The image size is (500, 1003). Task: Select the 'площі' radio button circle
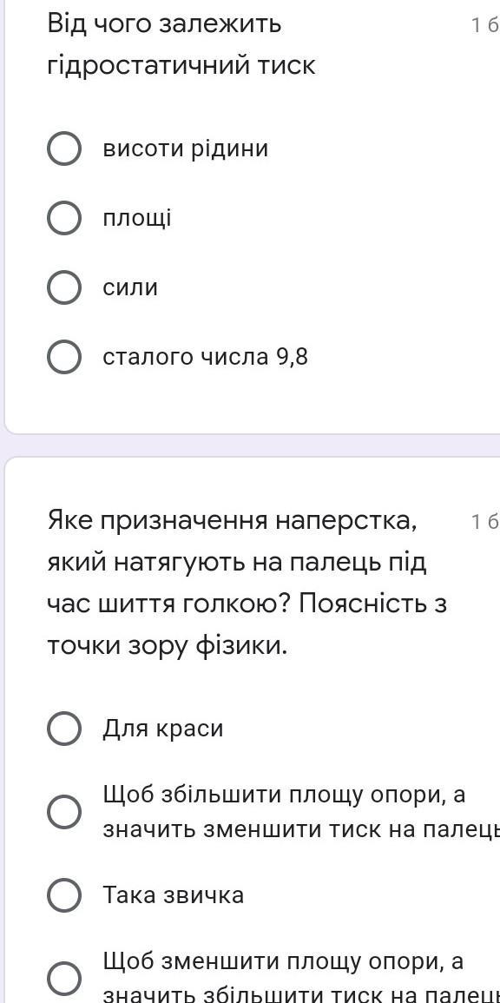[x=64, y=219]
